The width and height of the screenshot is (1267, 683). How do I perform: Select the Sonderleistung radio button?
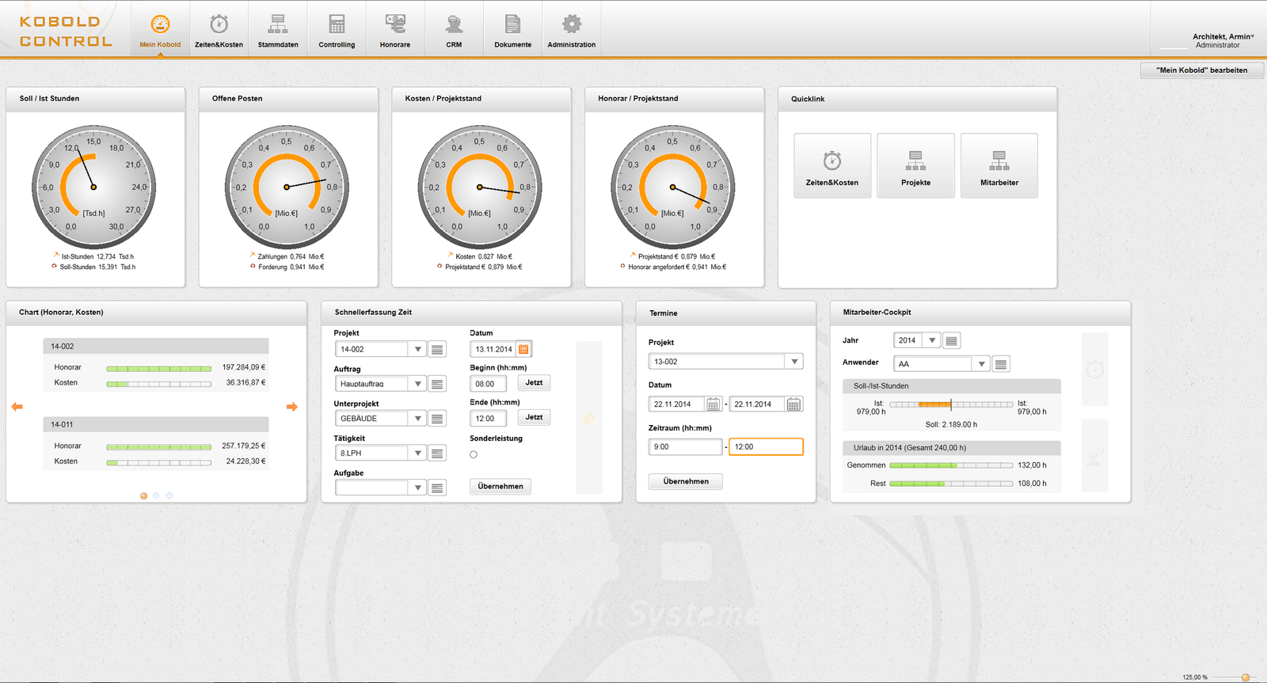[x=474, y=454]
